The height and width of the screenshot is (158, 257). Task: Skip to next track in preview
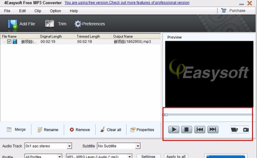213,130
